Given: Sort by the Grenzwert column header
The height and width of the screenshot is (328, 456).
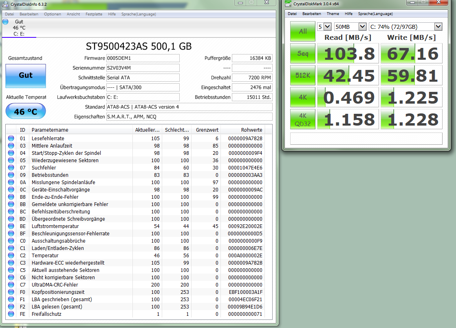Looking at the screenshot, I should 206,130.
